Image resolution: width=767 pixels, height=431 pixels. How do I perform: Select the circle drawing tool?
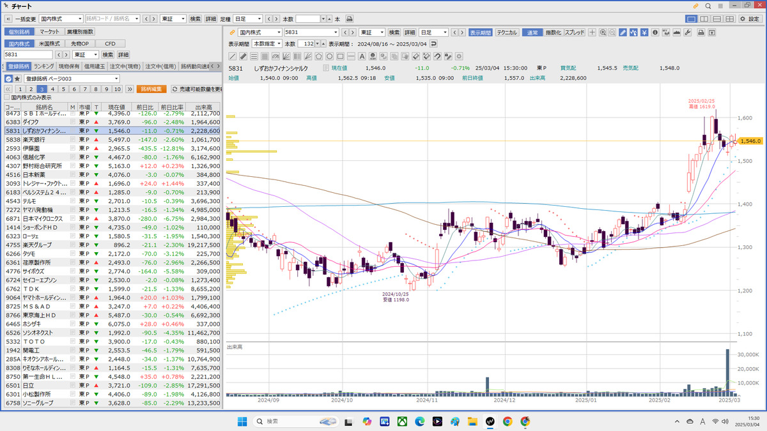(329, 56)
